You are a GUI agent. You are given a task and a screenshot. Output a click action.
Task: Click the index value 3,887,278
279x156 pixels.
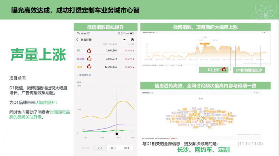pos(111,59)
